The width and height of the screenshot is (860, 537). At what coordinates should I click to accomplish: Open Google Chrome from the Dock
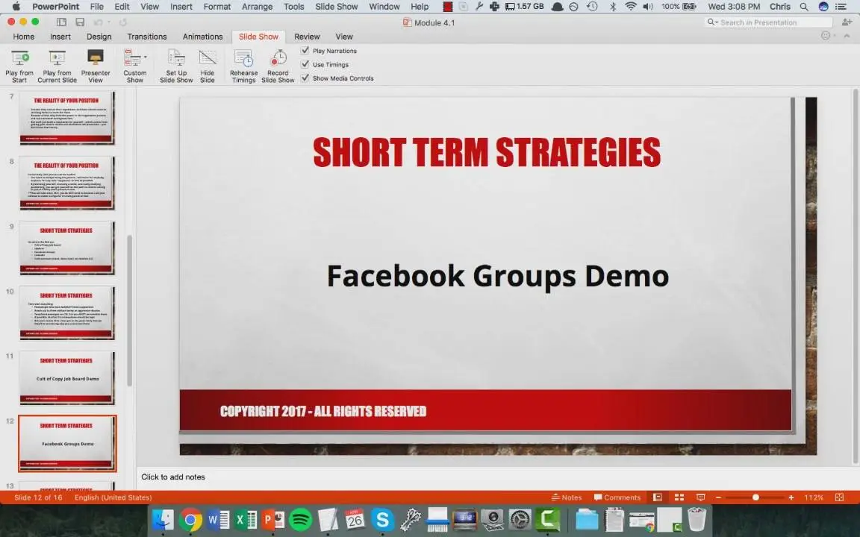point(190,519)
